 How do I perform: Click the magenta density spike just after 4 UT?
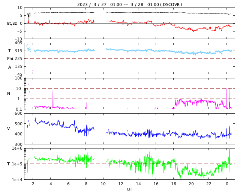[x=53, y=97]
